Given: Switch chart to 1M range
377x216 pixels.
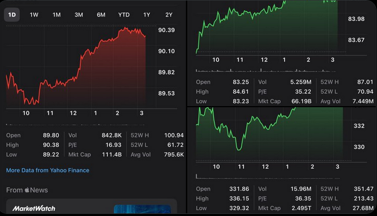Looking at the screenshot, I should pyautogui.click(x=57, y=14).
